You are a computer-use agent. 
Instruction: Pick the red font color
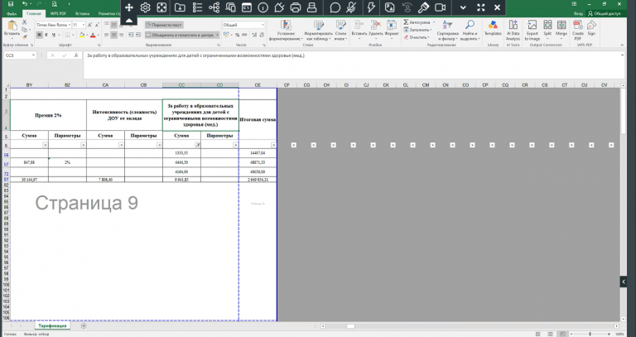[x=93, y=35]
